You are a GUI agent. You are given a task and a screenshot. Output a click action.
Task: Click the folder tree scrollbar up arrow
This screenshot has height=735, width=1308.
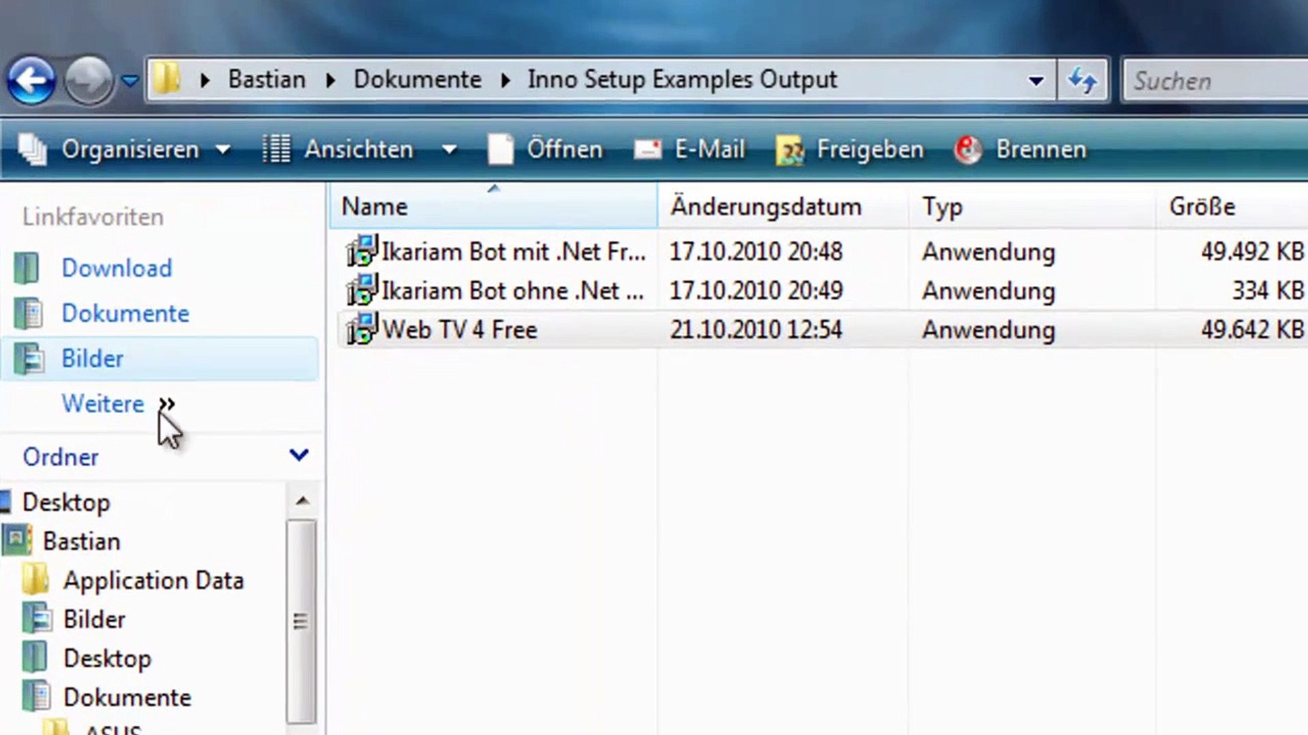pos(302,502)
